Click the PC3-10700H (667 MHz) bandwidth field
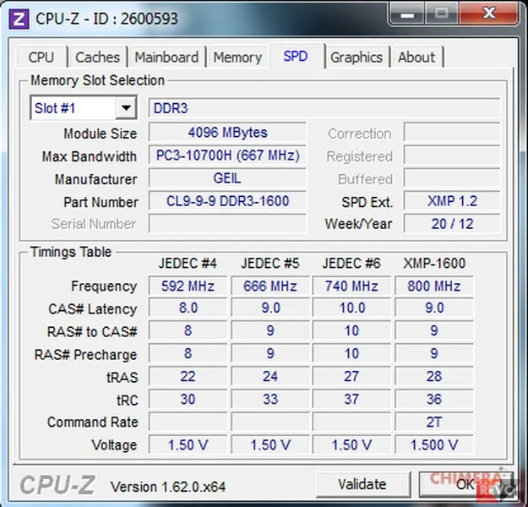 (x=227, y=155)
